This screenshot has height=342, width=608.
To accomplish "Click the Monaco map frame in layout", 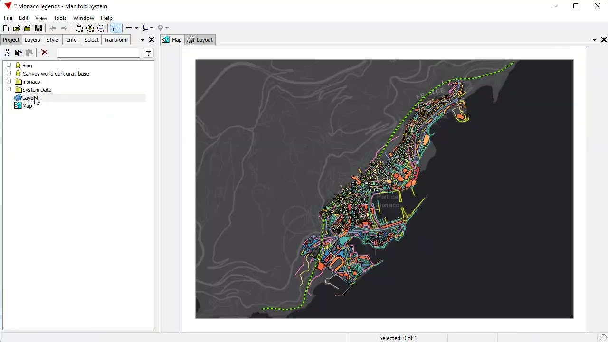I will click(x=384, y=189).
